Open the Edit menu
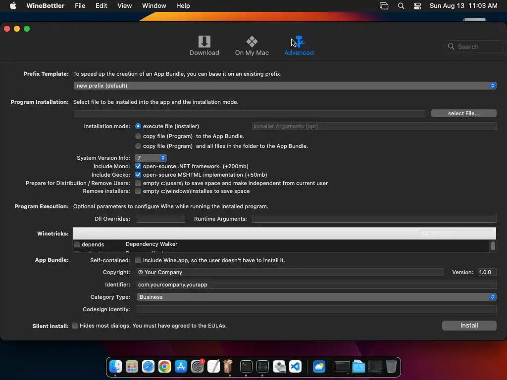This screenshot has width=507, height=380. coord(101,6)
